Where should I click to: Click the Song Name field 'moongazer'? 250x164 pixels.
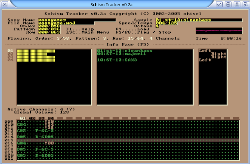[77, 20]
